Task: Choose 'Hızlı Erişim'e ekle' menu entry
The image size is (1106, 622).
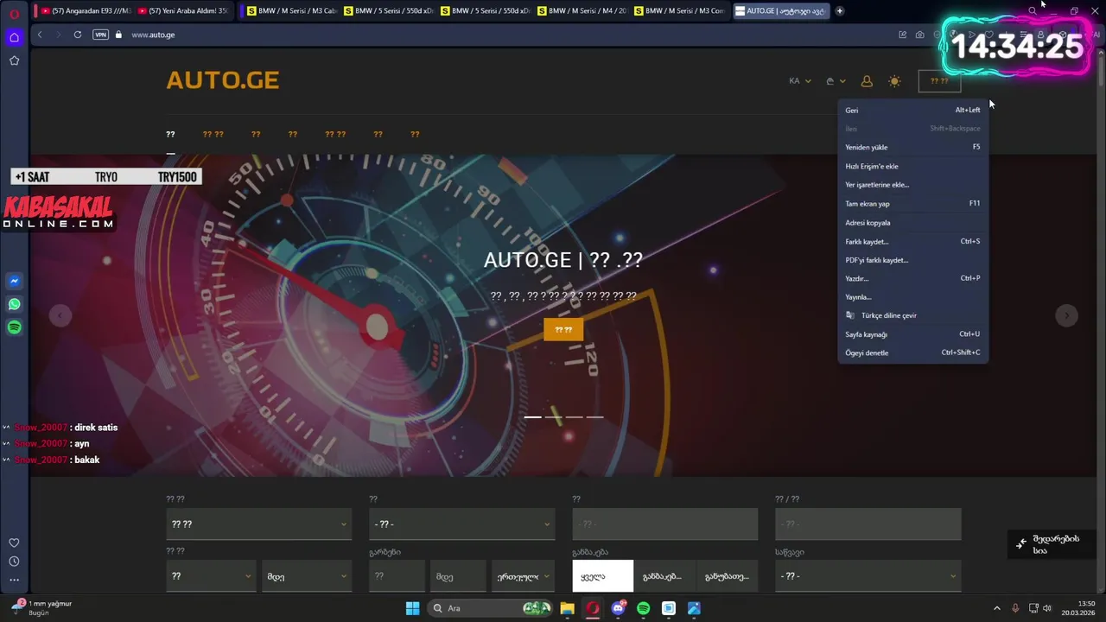Action: pos(912,166)
